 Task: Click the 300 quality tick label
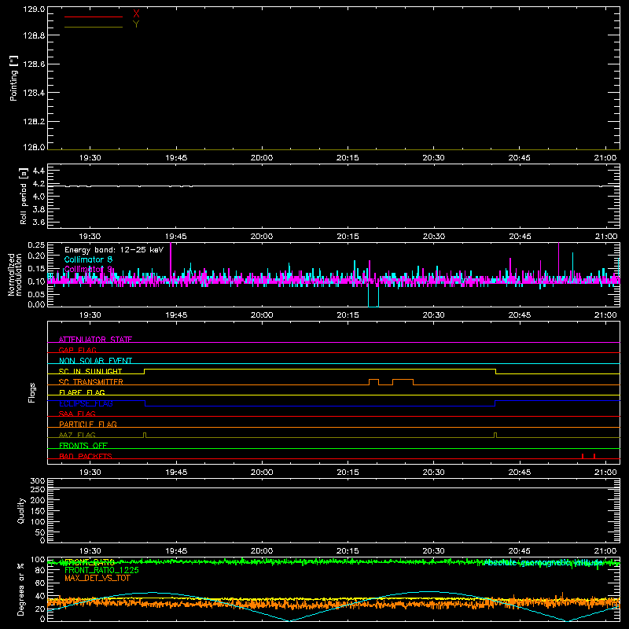38,481
